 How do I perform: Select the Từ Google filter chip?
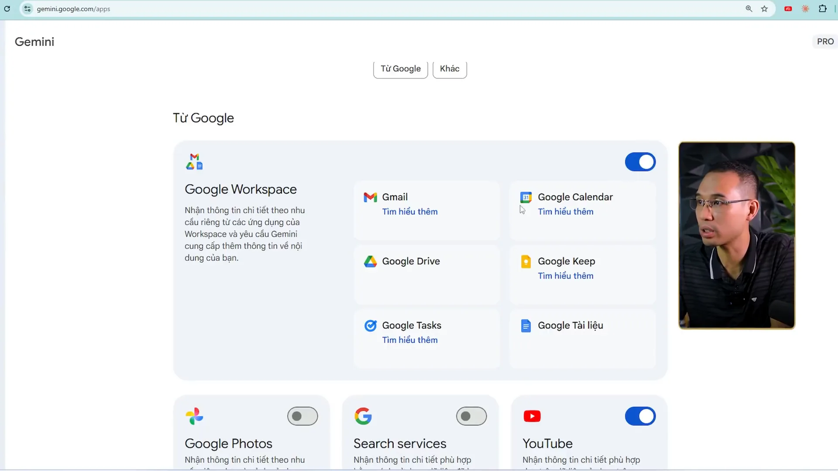coord(401,69)
